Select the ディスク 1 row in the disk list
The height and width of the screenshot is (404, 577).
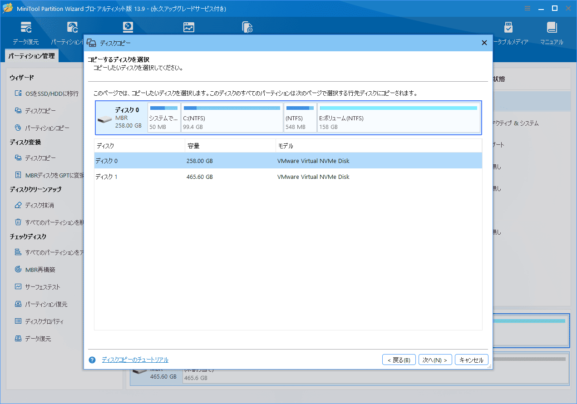pos(288,177)
